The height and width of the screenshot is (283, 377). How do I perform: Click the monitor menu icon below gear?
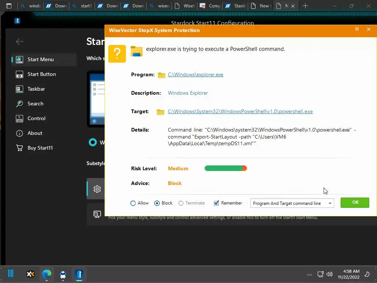(x=97, y=214)
